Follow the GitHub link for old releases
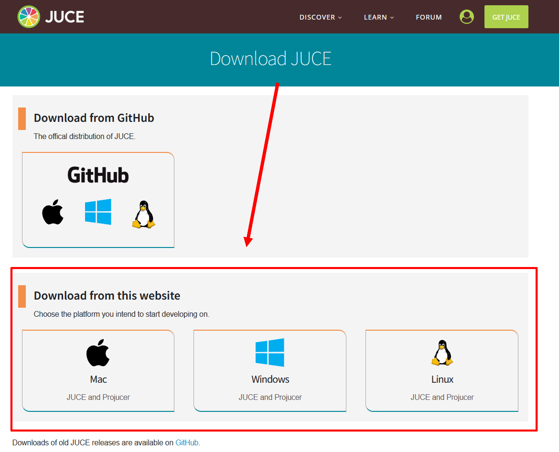The width and height of the screenshot is (559, 452). 187,442
